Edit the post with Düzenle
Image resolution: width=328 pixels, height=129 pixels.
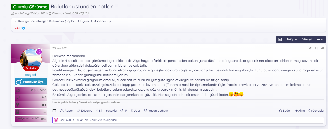tap(84, 111)
